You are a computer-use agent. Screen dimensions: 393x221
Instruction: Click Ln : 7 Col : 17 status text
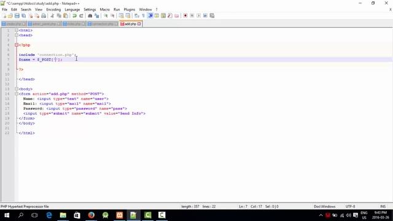pyautogui.click(x=251, y=206)
